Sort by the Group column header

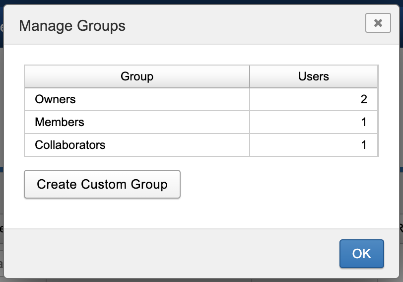136,76
